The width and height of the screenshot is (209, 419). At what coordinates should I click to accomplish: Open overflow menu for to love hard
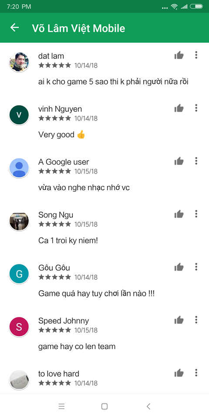(x=196, y=372)
